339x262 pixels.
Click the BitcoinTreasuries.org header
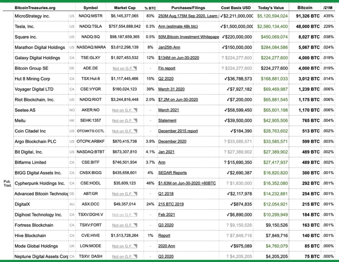point(35,8)
